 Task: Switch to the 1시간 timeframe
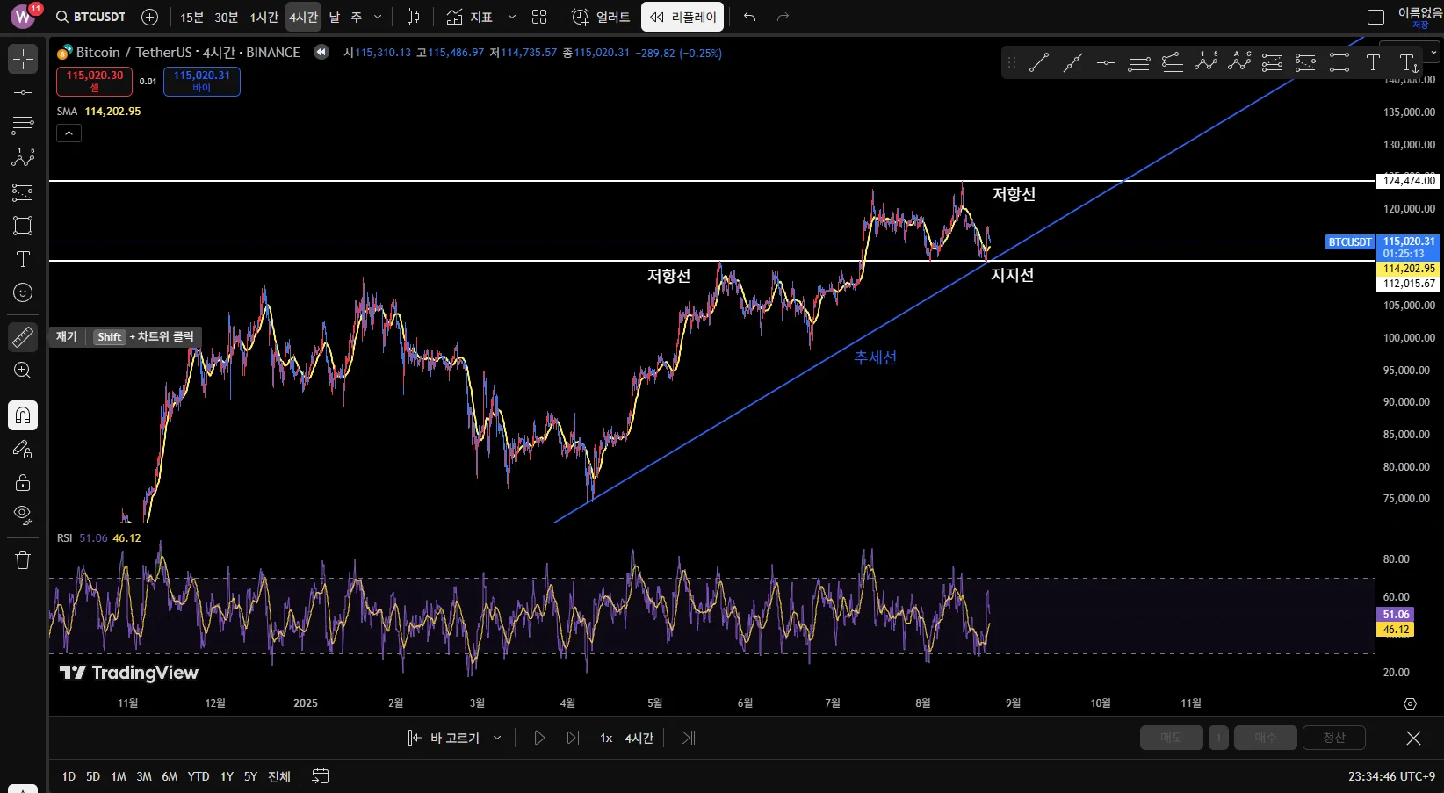tap(264, 17)
